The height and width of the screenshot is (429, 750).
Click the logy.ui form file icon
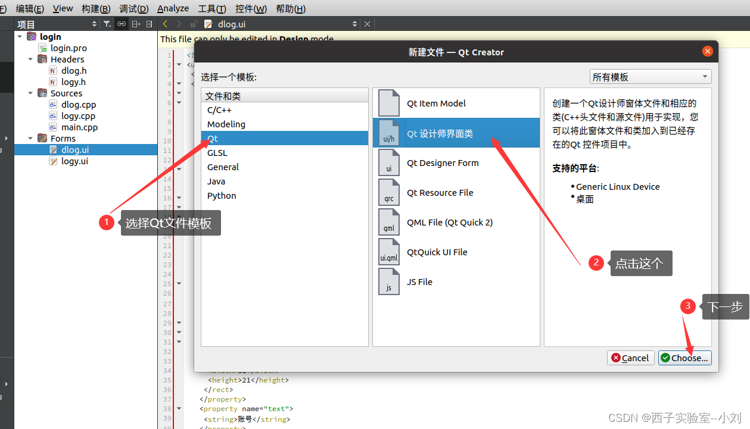tap(54, 161)
